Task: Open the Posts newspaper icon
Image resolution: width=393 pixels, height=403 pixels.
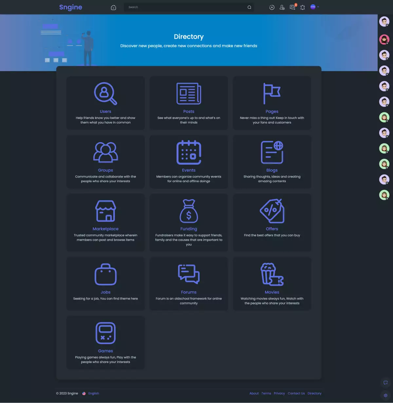Action: (x=189, y=93)
